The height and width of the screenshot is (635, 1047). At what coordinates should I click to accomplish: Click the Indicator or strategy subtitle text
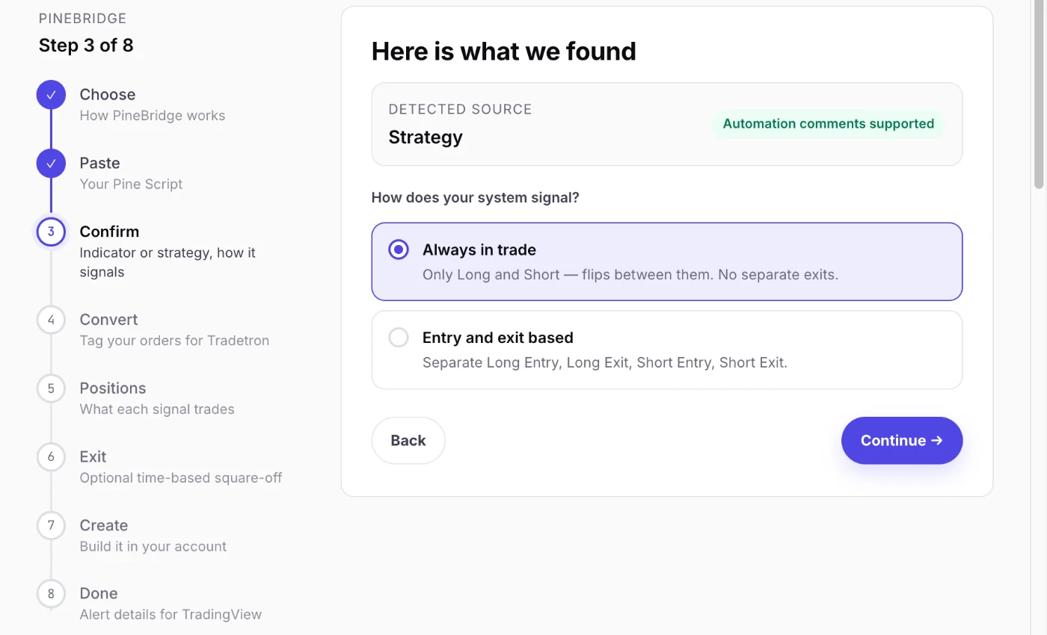coord(168,262)
